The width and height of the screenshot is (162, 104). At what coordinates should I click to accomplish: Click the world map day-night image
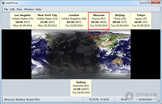81,54
